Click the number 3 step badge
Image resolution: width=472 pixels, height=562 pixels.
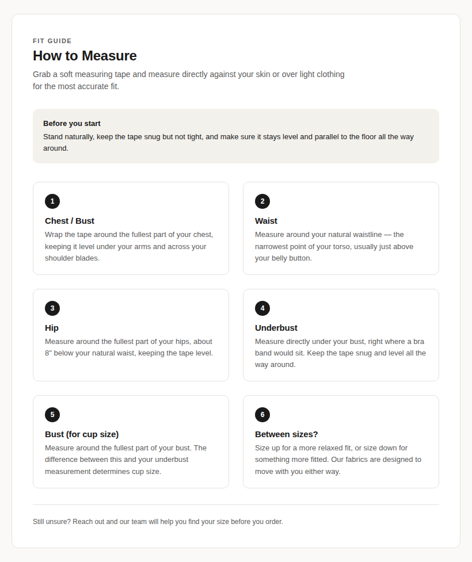click(x=52, y=308)
